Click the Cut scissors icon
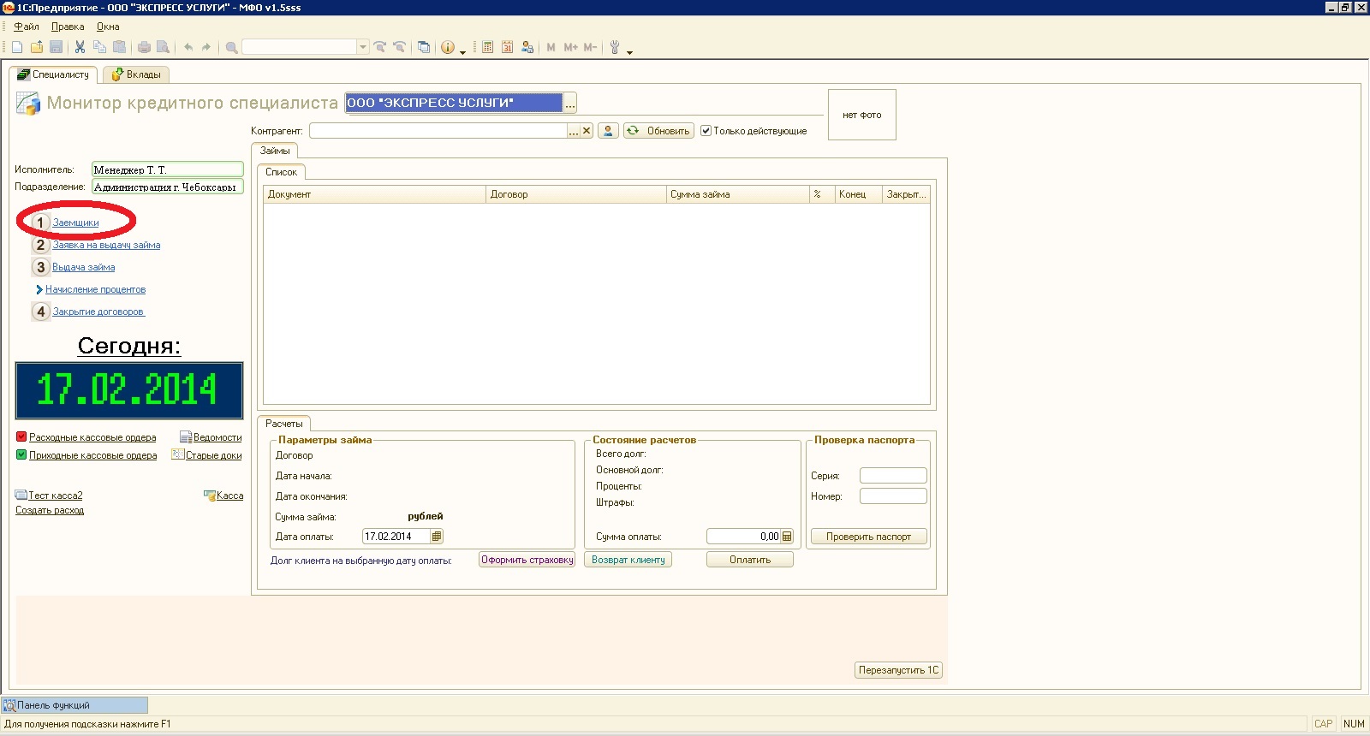The width and height of the screenshot is (1370, 736). click(80, 47)
